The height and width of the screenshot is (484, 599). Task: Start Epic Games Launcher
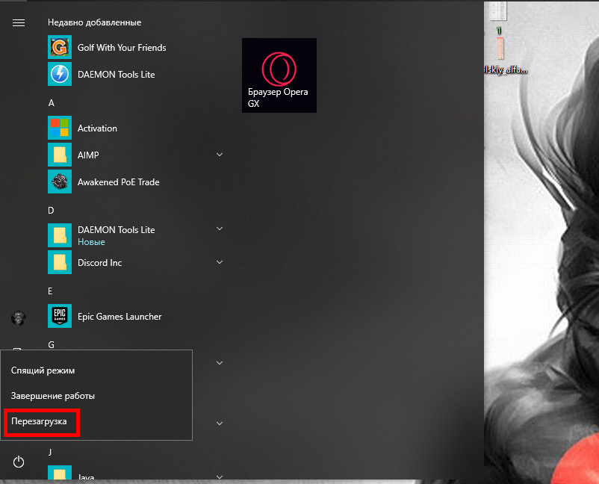(120, 317)
